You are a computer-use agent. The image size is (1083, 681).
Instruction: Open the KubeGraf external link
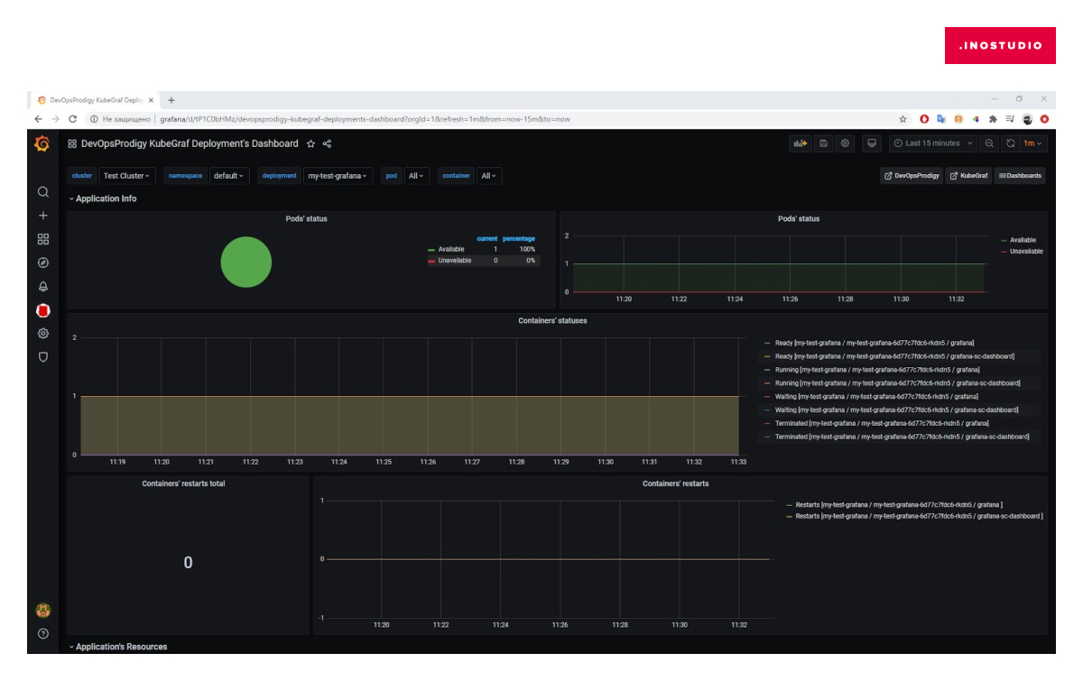click(968, 176)
